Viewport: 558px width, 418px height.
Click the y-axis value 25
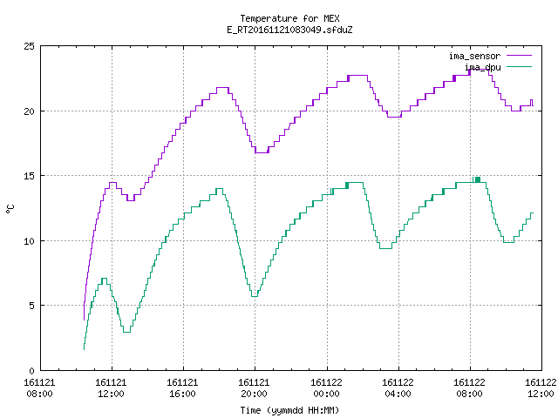(29, 46)
